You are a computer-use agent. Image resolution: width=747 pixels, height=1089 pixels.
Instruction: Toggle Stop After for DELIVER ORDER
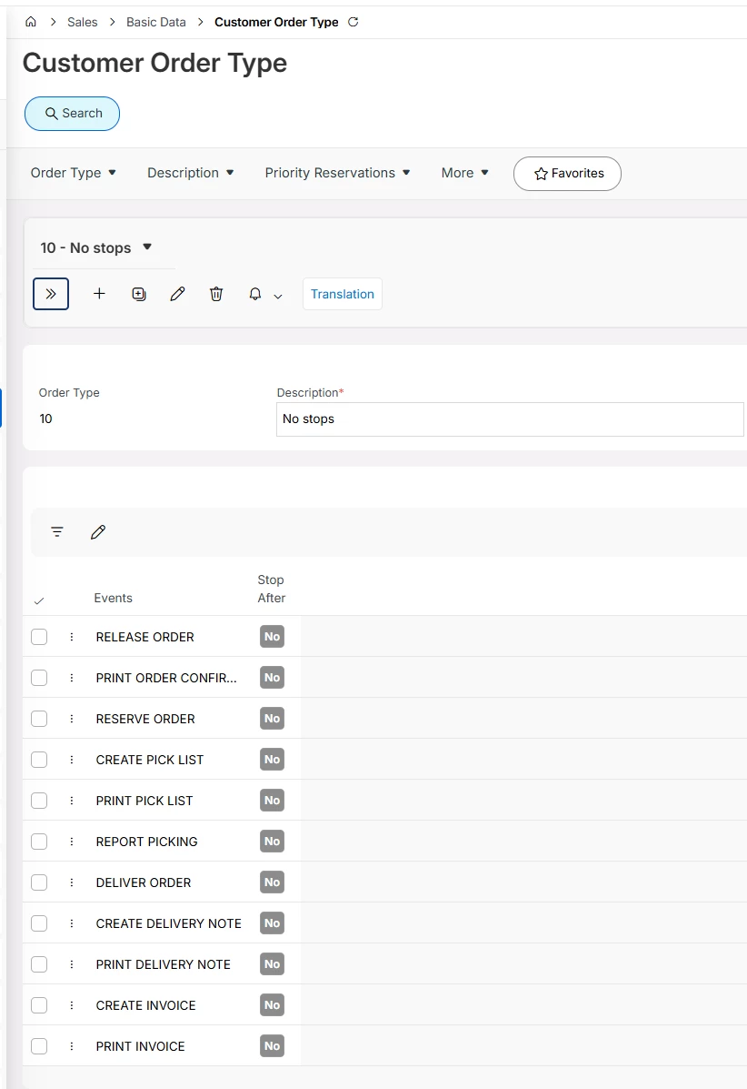pyautogui.click(x=272, y=882)
